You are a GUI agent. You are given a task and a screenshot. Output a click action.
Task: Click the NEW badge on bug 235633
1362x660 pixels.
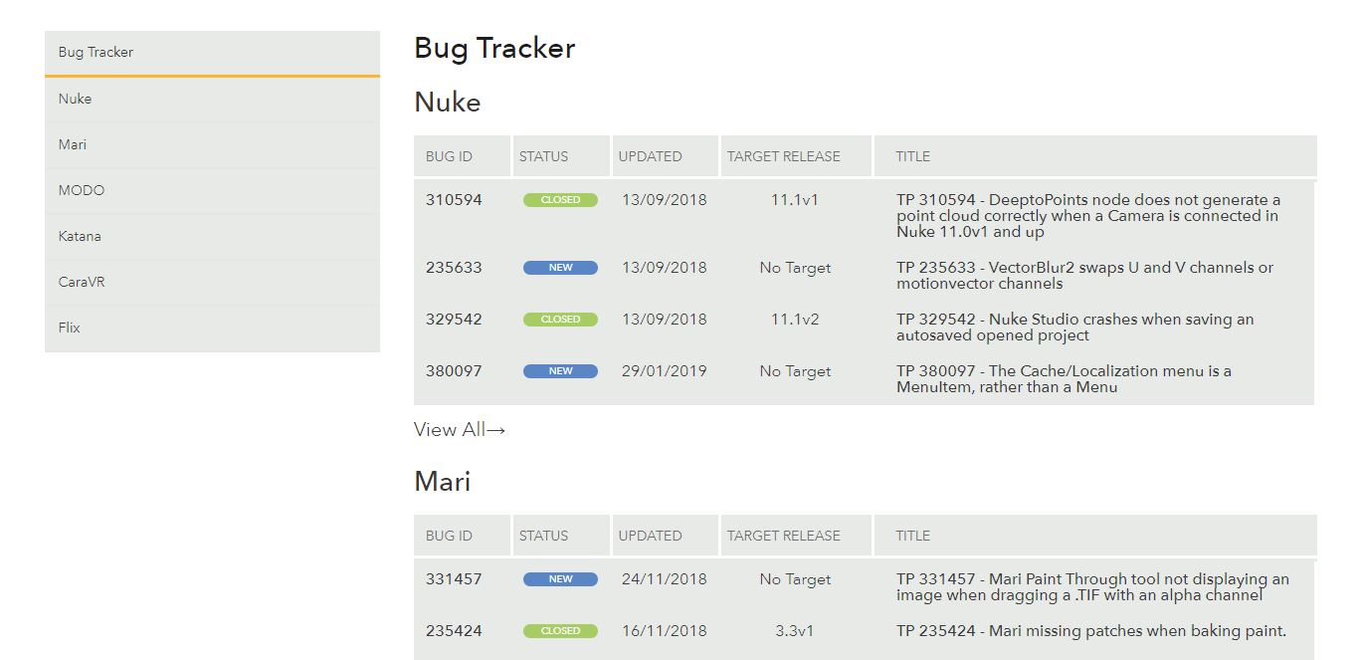click(560, 267)
